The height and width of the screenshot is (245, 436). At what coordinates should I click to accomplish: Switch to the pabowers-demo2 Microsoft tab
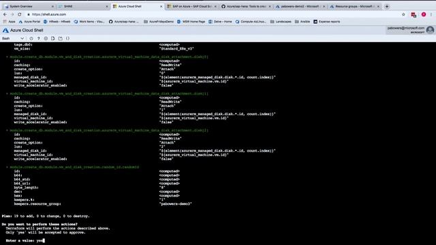[x=300, y=6]
